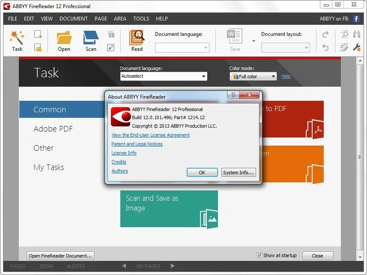Open options via wrench icon
Image resolution: width=367 pixels, height=275 pixels.
[x=357, y=48]
